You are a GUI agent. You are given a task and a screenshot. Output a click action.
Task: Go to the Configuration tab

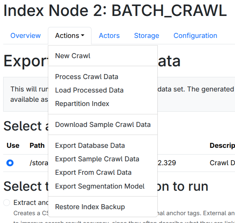pos(195,36)
